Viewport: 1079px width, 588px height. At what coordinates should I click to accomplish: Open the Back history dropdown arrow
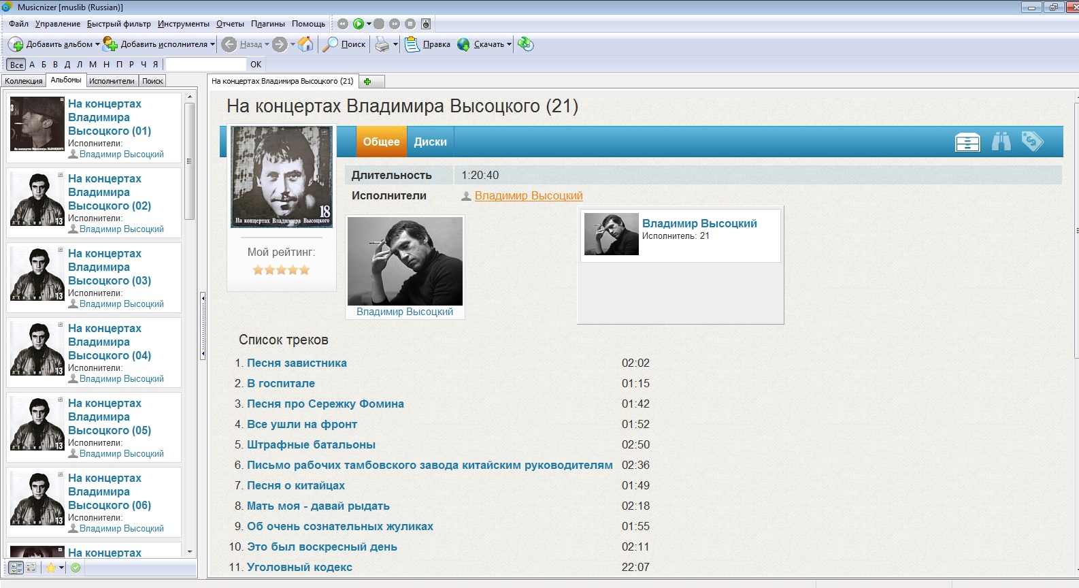(267, 45)
